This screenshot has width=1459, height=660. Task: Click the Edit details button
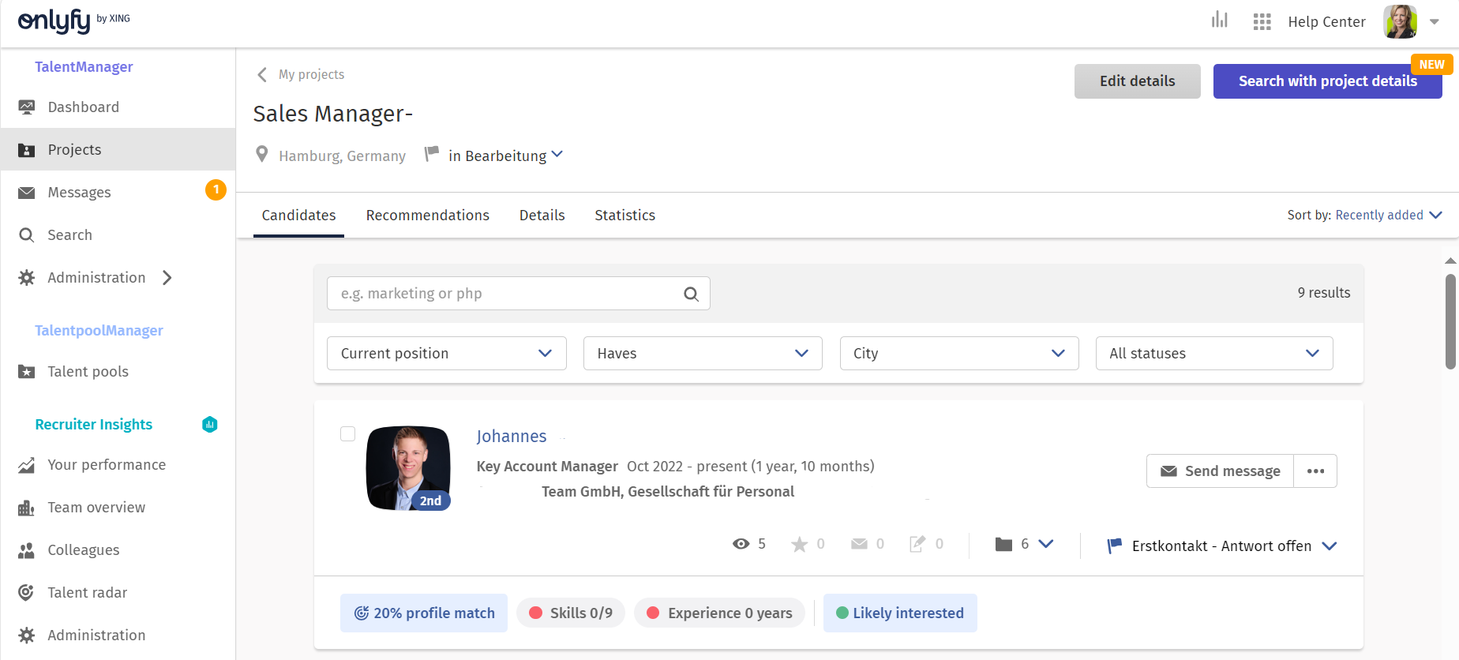1137,81
